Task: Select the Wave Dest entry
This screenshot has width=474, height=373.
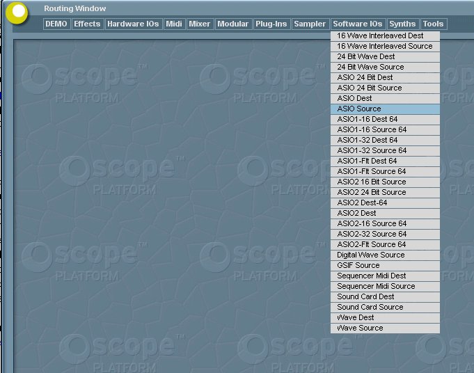Action: pos(385,317)
